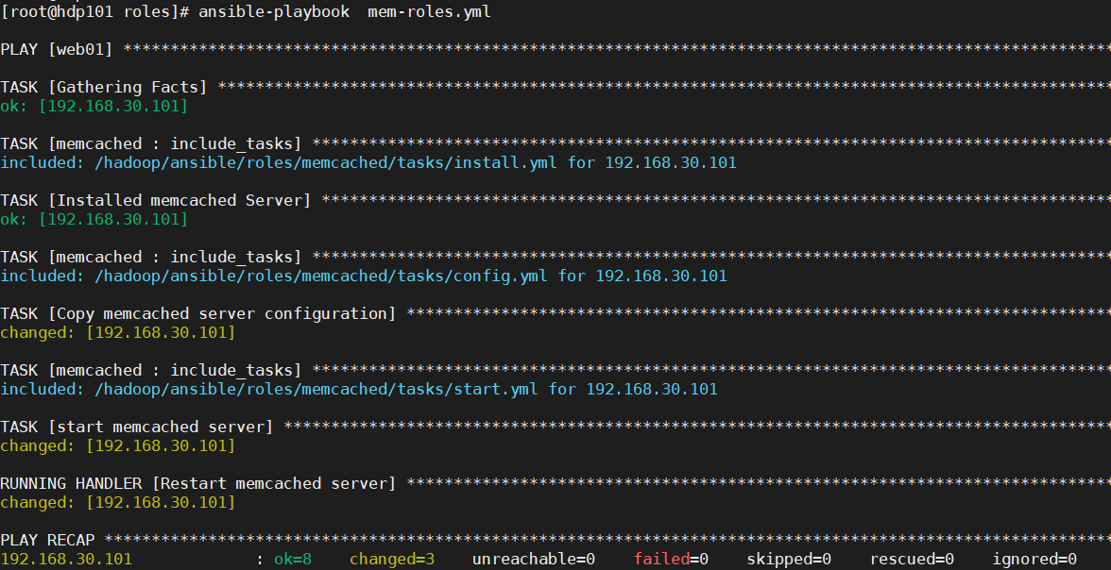Click changed result under Restart memcached server handler
This screenshot has width=1111, height=570.
pos(117,503)
